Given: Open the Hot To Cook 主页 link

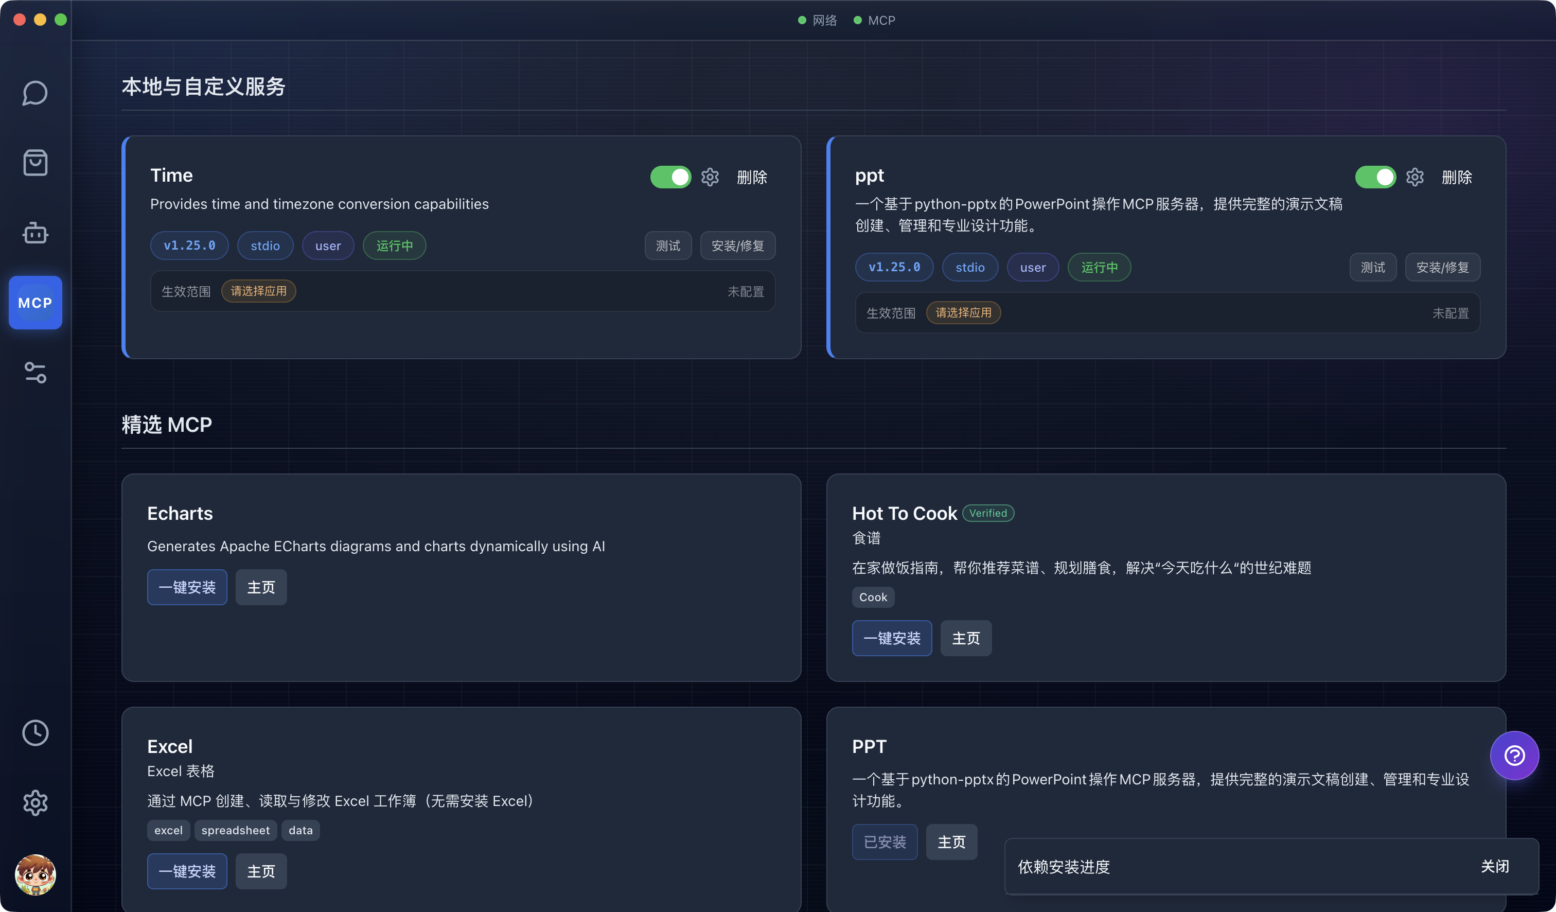Looking at the screenshot, I should click(x=966, y=638).
